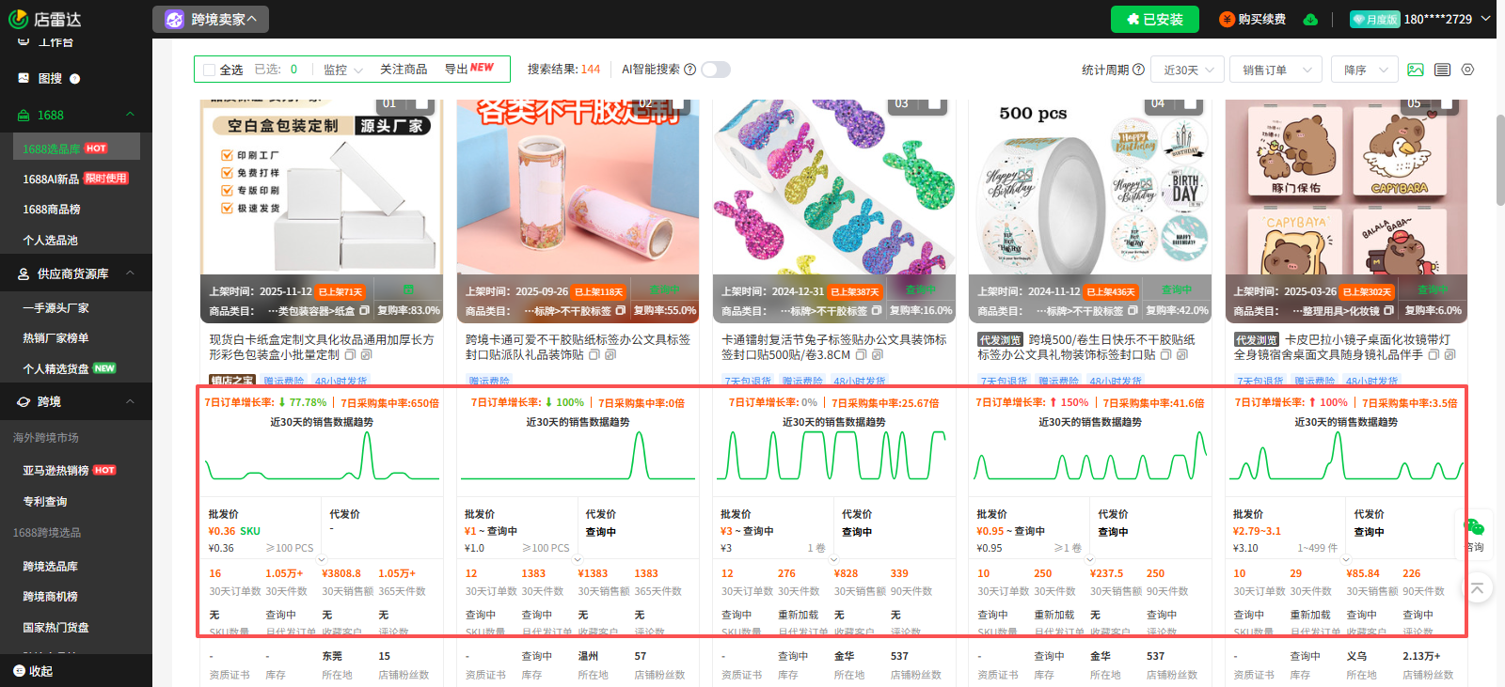Open the 近30天 period dropdown
The height and width of the screenshot is (687, 1505).
point(1189,70)
